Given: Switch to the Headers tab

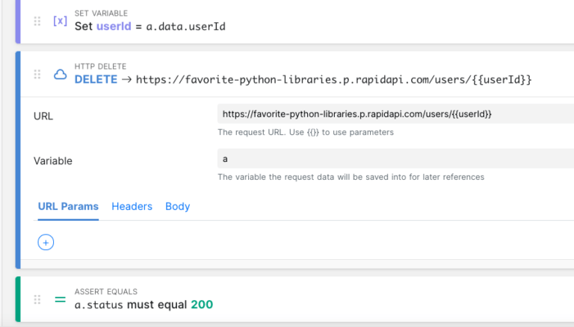Looking at the screenshot, I should [x=132, y=206].
